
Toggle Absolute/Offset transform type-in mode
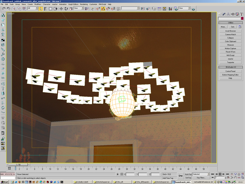click(122, 174)
